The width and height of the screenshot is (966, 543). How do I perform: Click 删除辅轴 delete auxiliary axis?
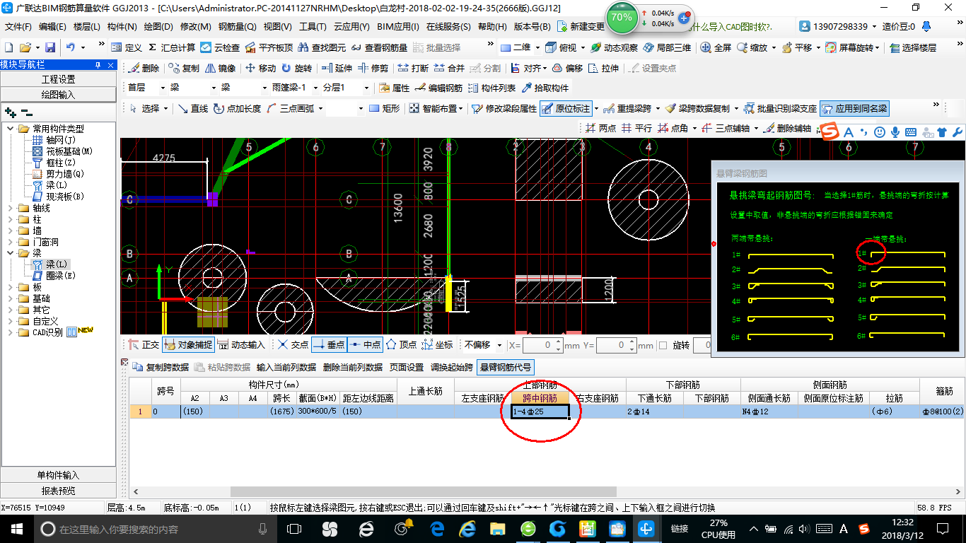point(787,128)
